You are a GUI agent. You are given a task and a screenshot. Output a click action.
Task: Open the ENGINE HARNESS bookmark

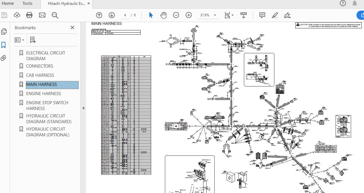(x=43, y=93)
